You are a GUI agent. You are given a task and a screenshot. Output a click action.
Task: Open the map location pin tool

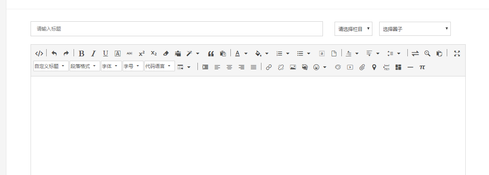(374, 67)
